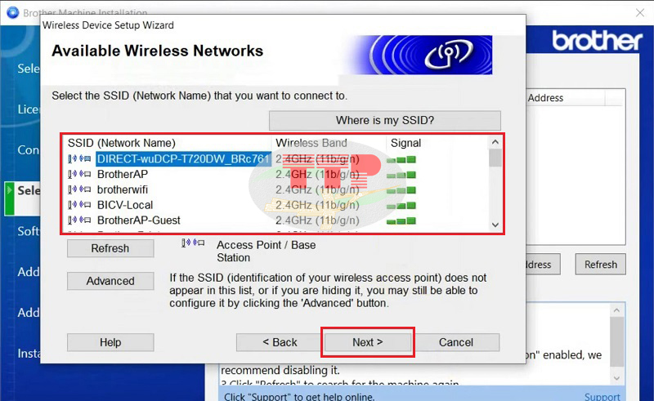Viewport: 654px width, 401px height.
Task: Refresh the wireless network list in wizard
Action: (110, 248)
